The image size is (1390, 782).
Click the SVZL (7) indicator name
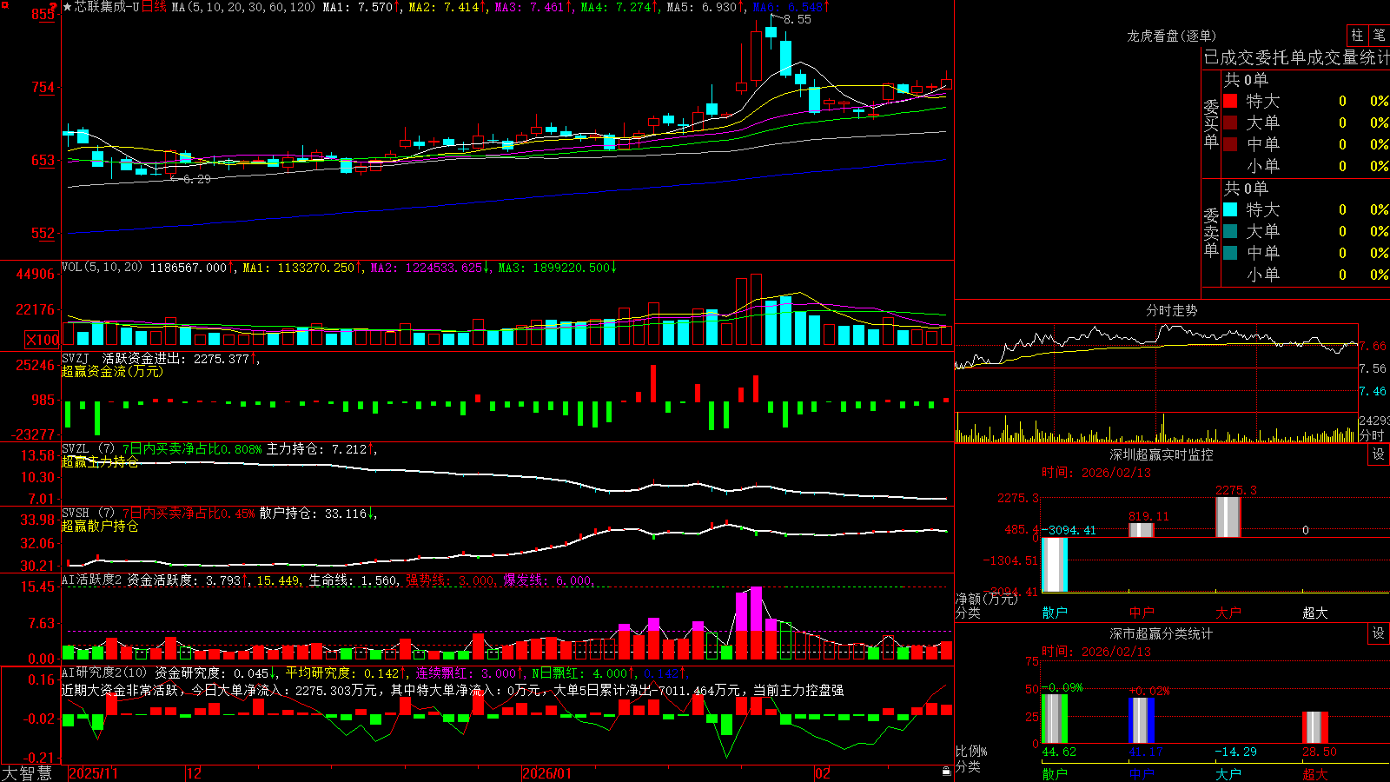(88, 449)
